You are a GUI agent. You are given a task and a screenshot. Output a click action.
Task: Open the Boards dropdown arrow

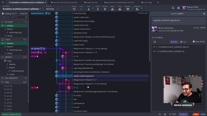coord(132,8)
